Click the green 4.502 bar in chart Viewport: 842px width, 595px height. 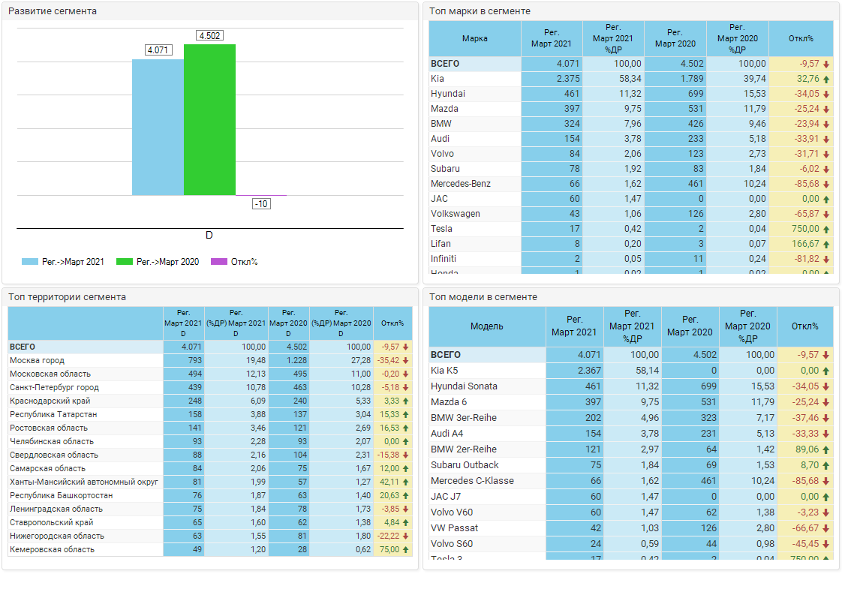pos(209,120)
